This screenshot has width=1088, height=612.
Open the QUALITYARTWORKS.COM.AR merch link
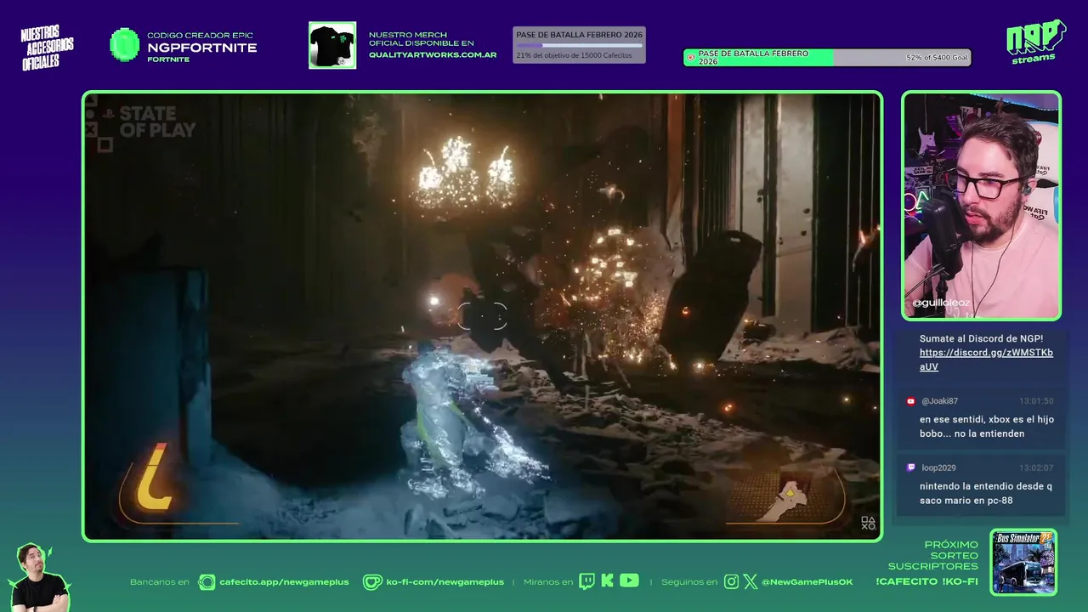point(433,55)
